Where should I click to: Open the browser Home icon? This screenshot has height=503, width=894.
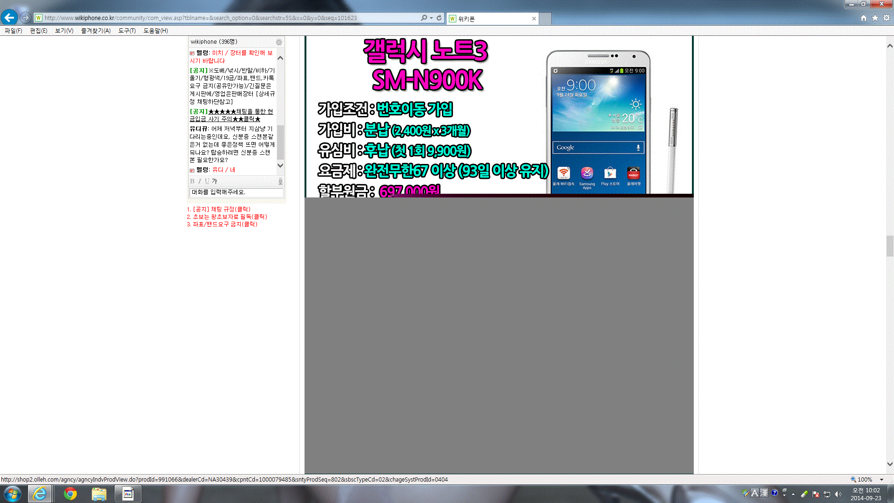coord(864,18)
